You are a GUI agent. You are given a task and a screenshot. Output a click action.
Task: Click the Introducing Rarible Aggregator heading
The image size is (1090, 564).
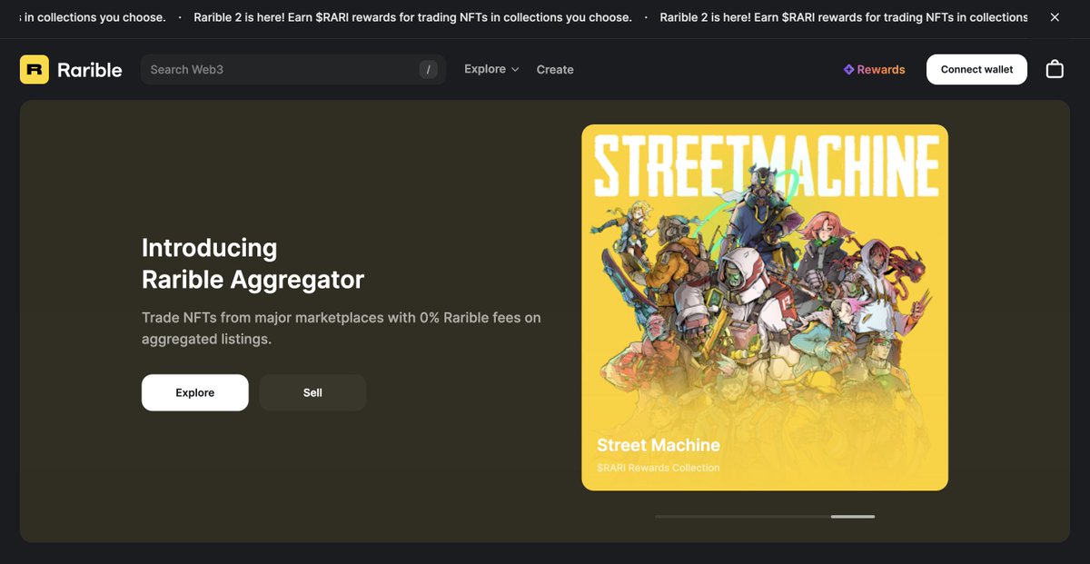(x=253, y=263)
